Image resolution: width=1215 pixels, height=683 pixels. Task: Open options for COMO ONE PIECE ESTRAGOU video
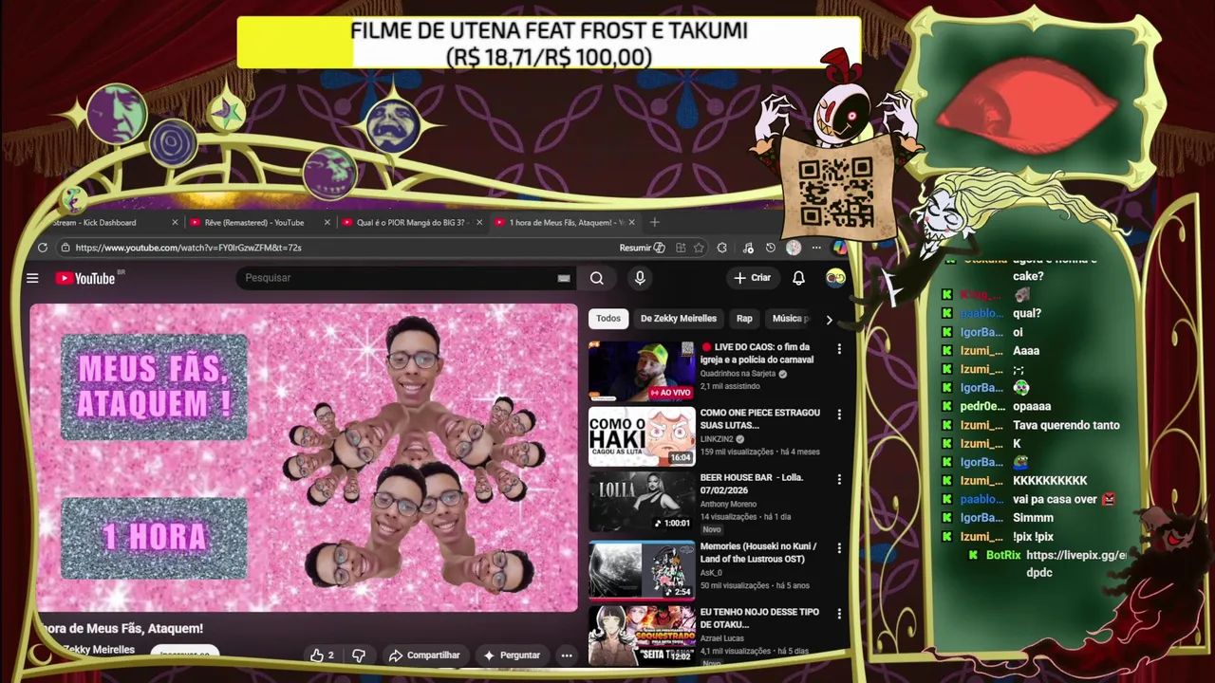(x=839, y=415)
